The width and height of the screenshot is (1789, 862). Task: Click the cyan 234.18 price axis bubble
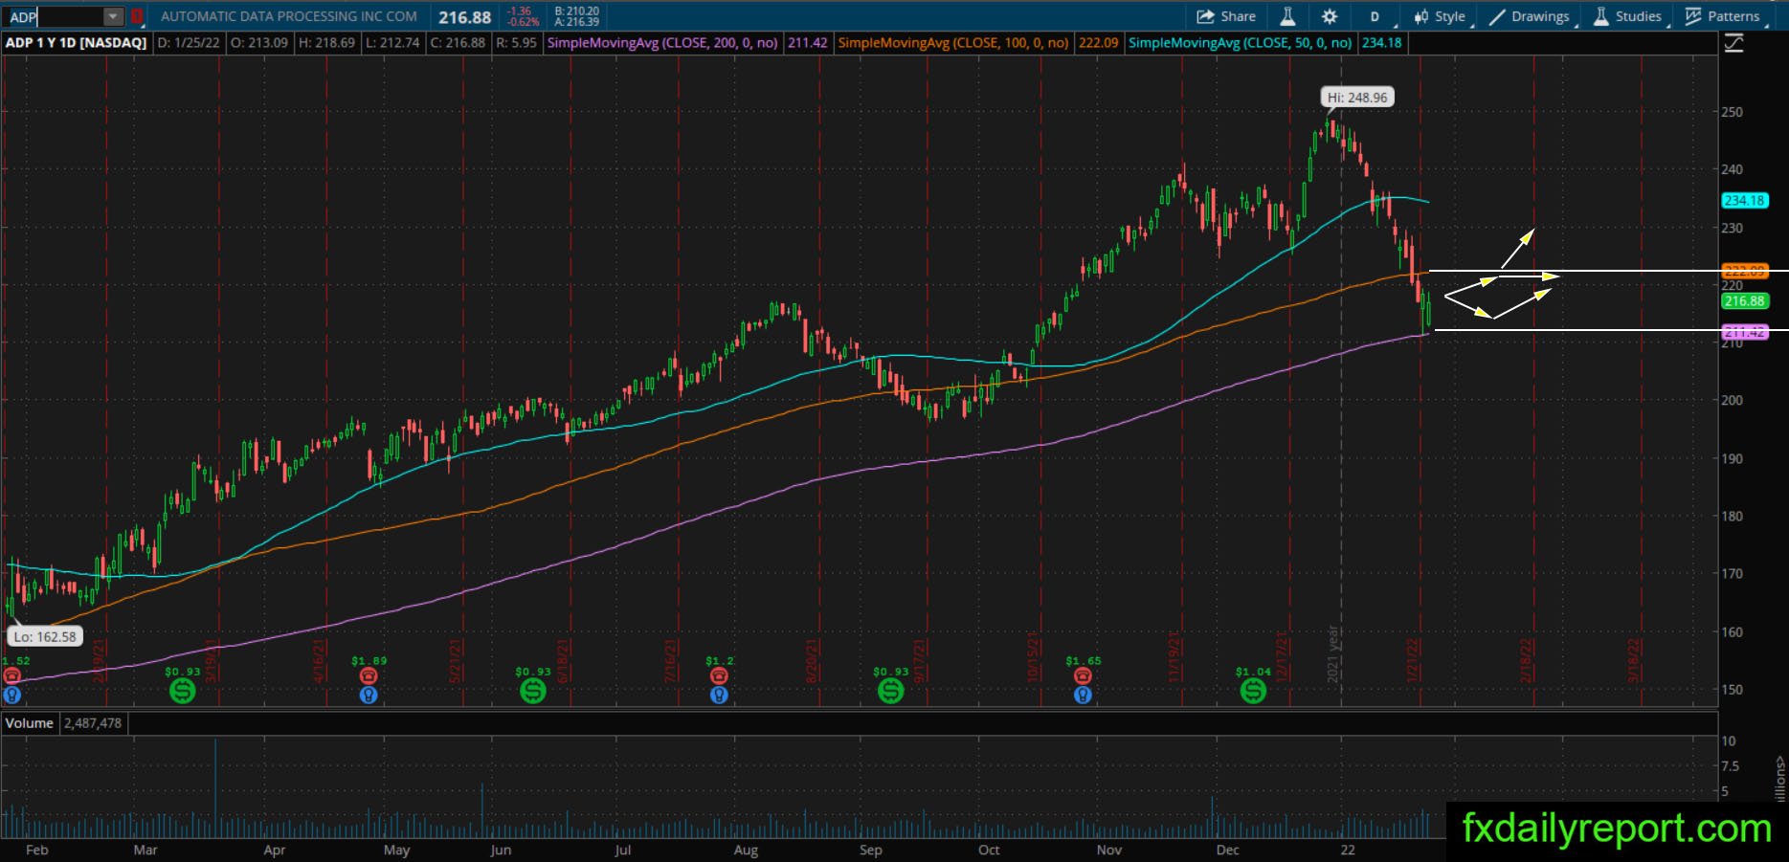pos(1744,201)
